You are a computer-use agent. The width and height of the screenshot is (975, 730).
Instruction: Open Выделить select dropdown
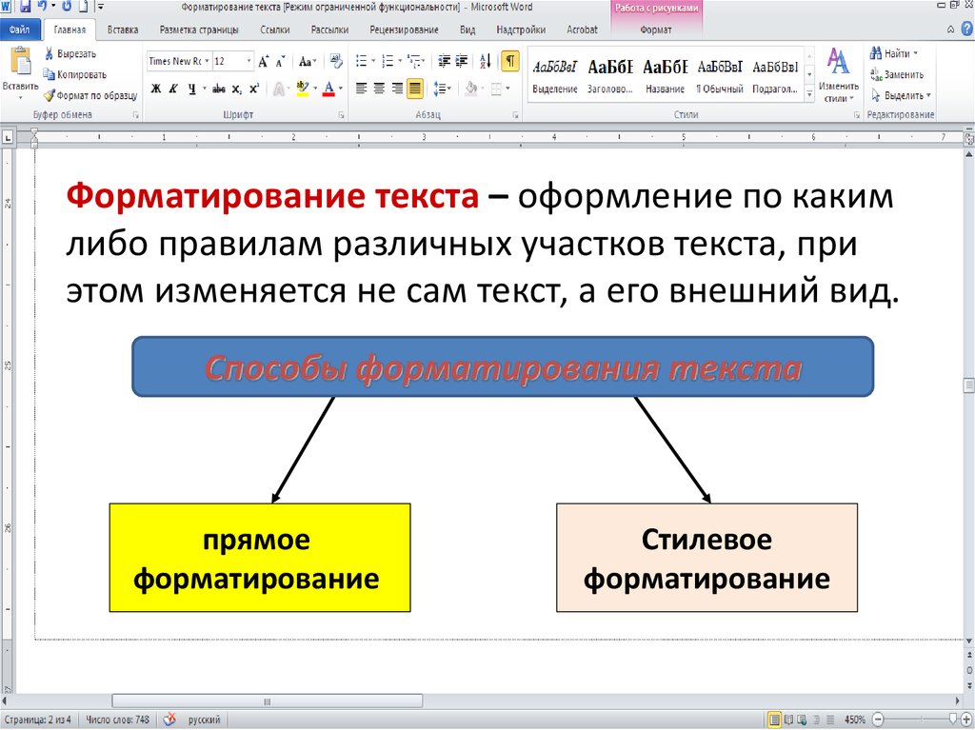coord(901,96)
